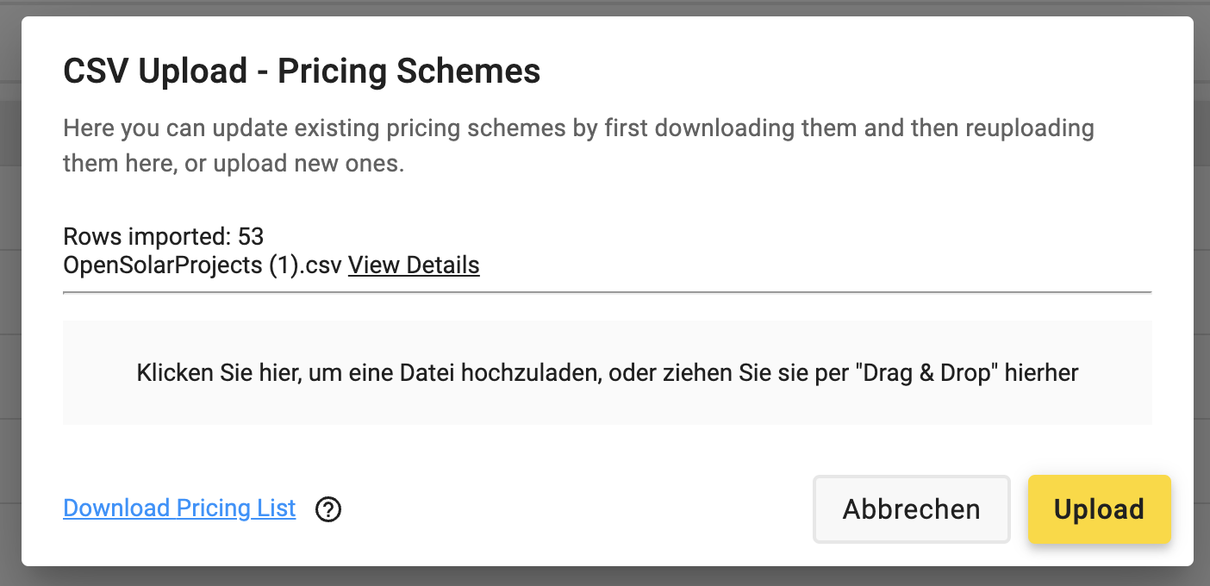Click the OpenSolarProjects (1).csv file name
1210x586 pixels.
tap(203, 265)
